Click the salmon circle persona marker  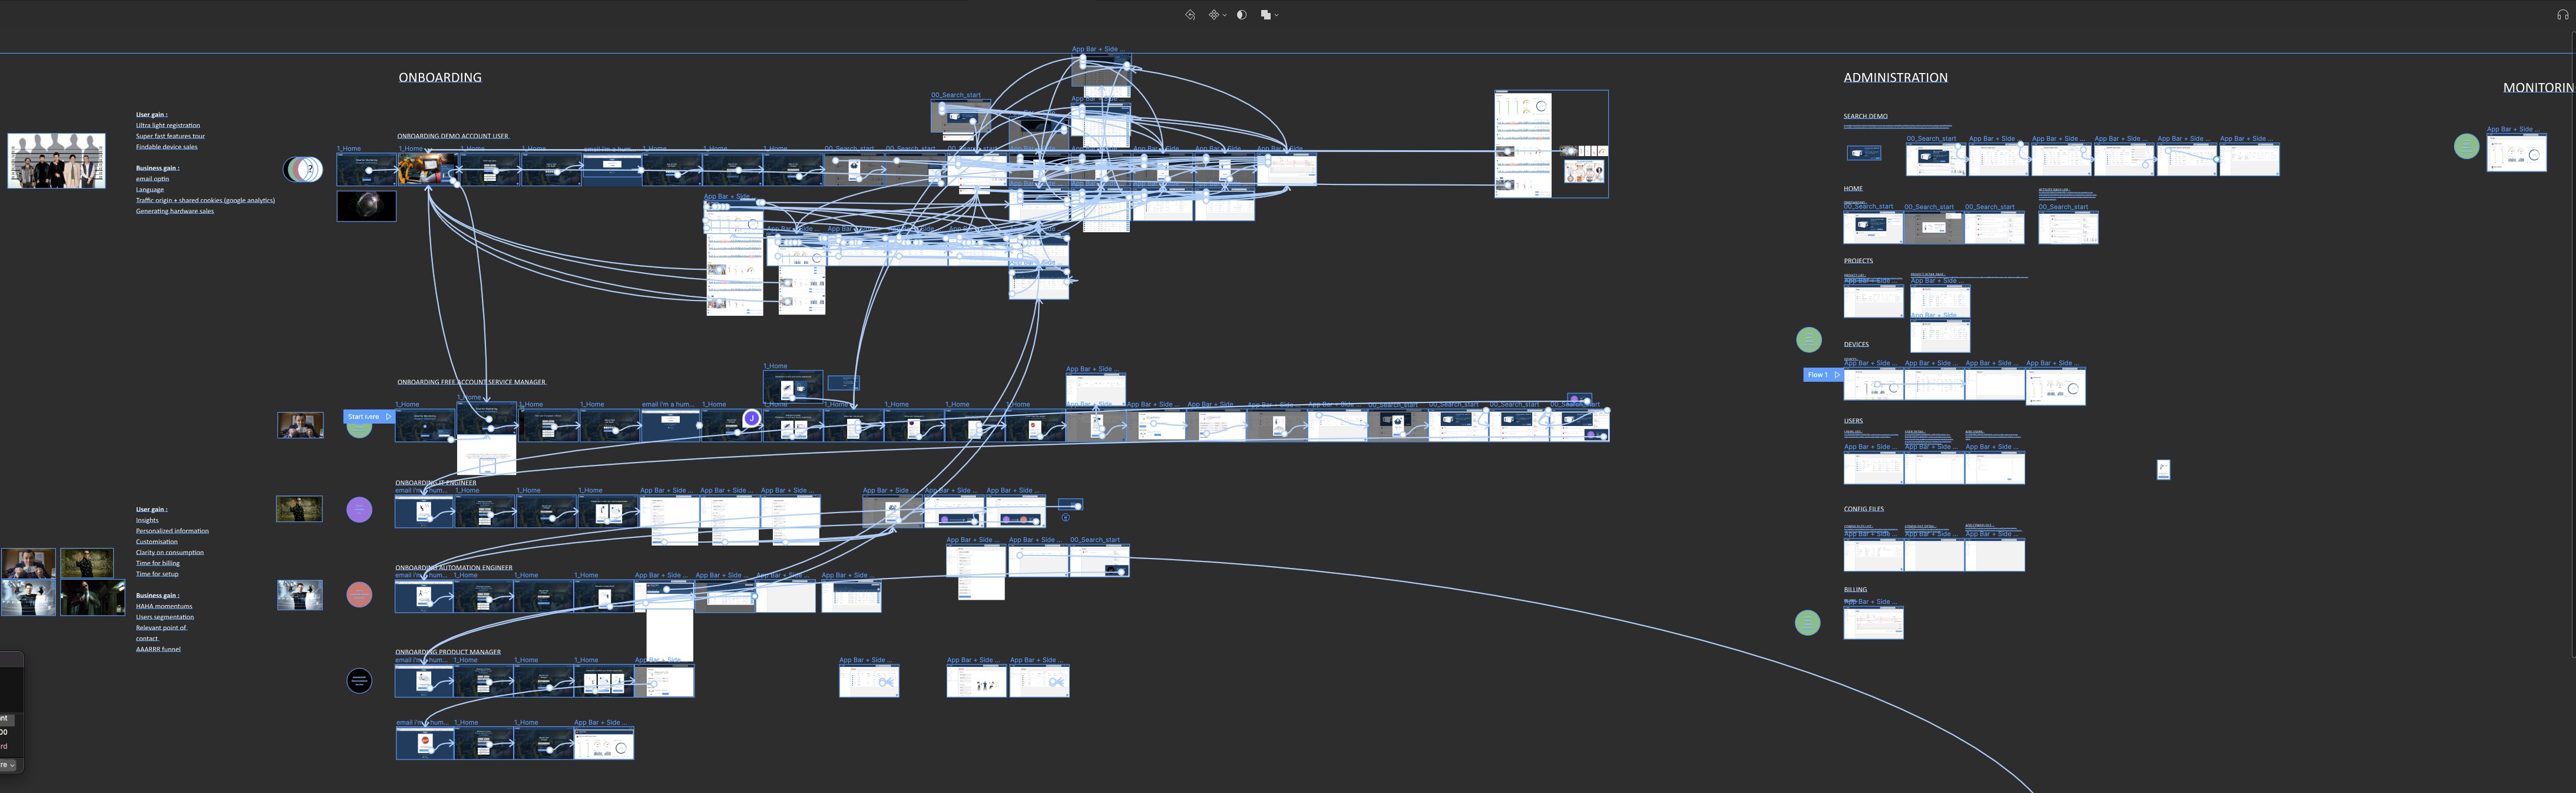click(359, 595)
